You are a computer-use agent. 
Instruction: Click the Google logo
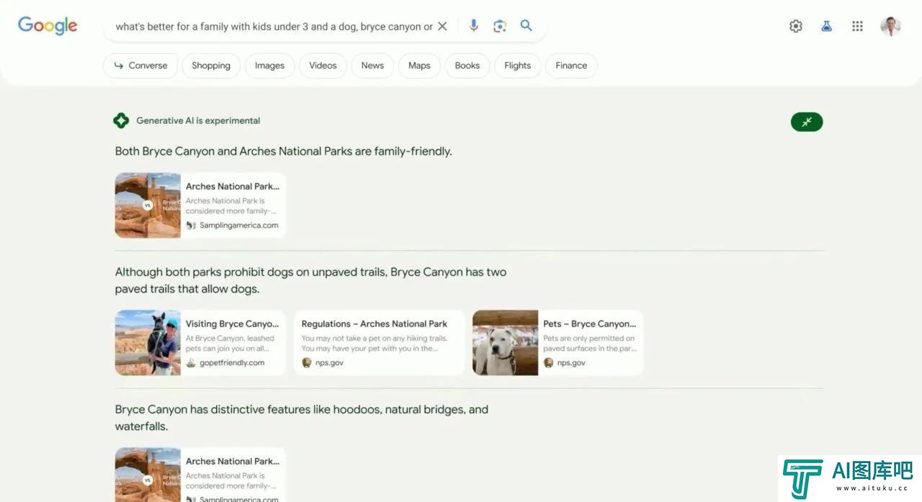point(48,25)
